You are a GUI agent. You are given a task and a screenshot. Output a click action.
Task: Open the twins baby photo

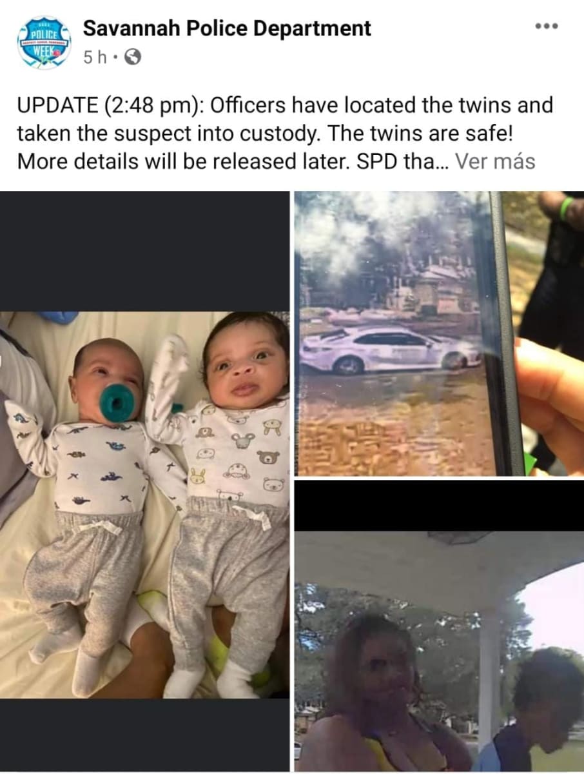[x=144, y=481]
